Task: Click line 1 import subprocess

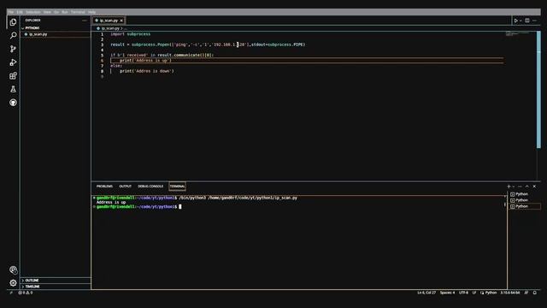Action: pyautogui.click(x=131, y=34)
